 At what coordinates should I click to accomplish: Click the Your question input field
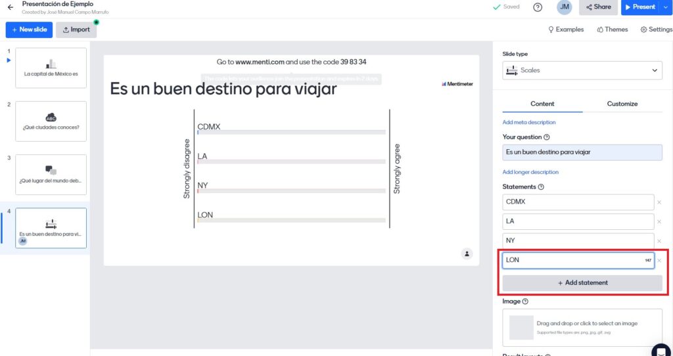(582, 152)
